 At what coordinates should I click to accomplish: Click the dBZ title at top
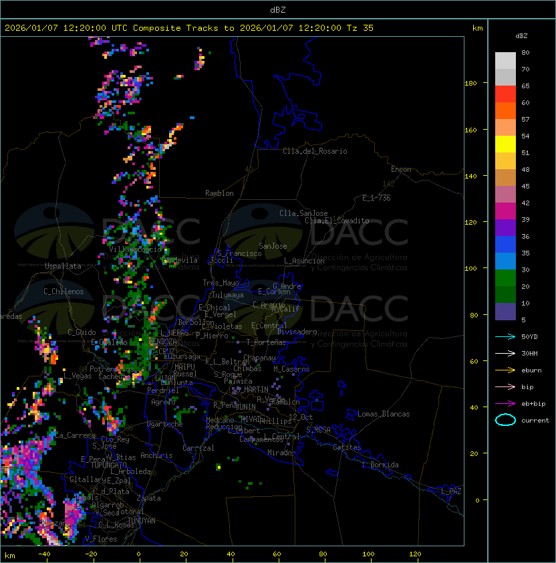(278, 10)
